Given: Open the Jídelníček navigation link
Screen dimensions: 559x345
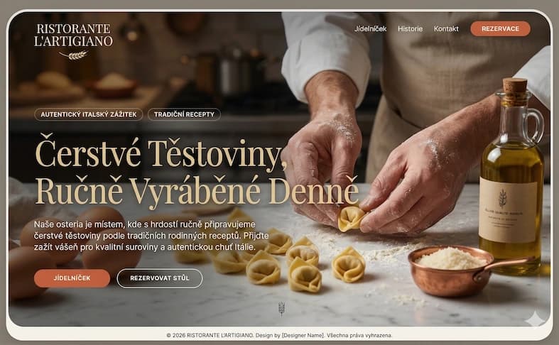Looking at the screenshot, I should click(x=370, y=29).
